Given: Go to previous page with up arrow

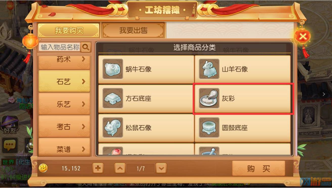Looking at the screenshot, I should 120,168.
